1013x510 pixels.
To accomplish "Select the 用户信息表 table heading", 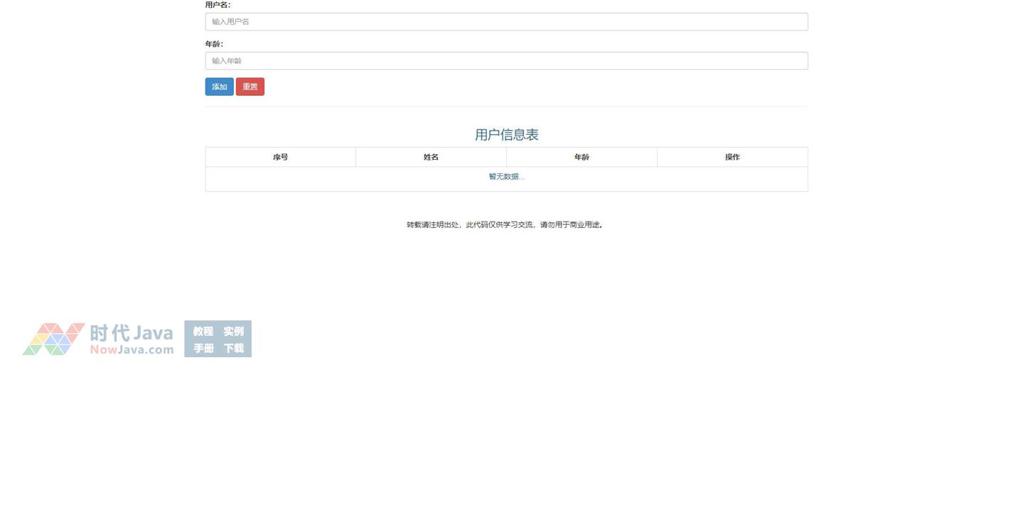I will 506,135.
